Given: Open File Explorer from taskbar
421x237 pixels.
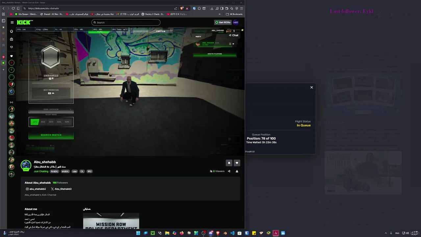Looking at the screenshot, I should (167, 233).
